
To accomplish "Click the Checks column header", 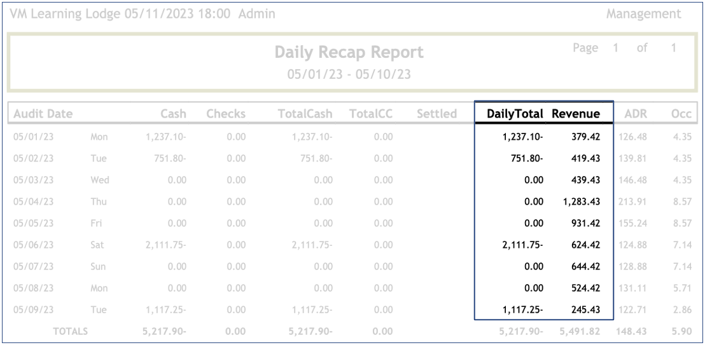I will 225,114.
